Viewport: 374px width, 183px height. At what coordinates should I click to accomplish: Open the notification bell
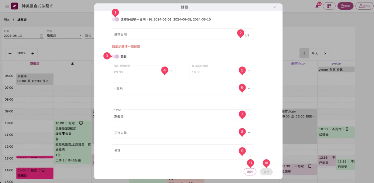point(317,6)
